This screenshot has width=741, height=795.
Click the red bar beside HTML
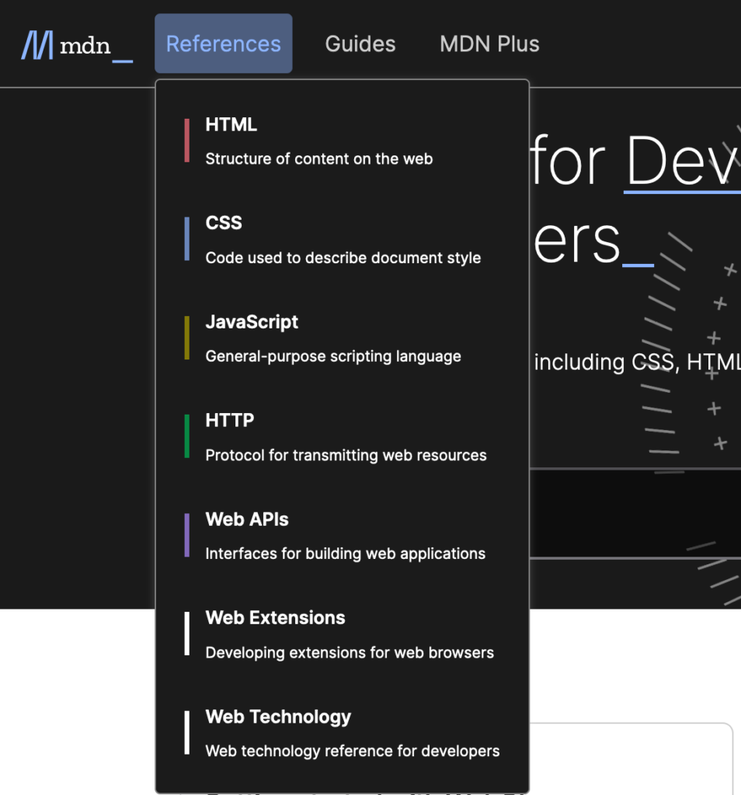[x=187, y=141]
